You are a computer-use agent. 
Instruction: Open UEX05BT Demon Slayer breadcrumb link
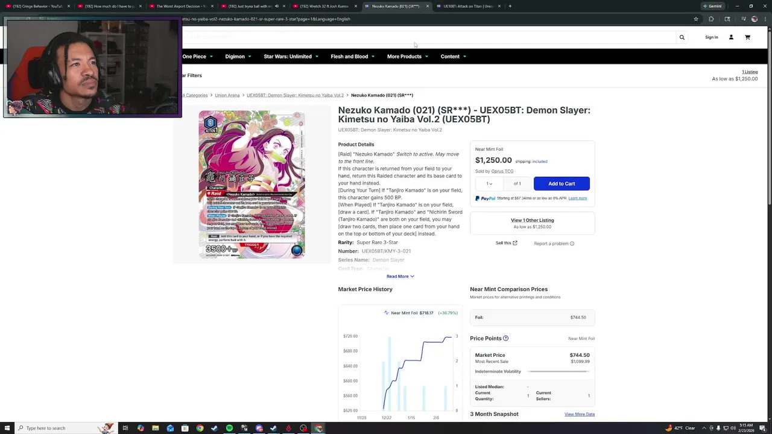[295, 95]
